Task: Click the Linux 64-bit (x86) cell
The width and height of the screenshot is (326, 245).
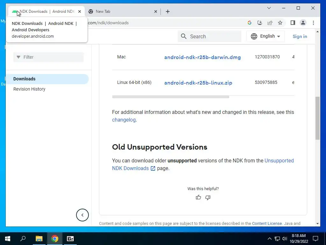Action: [x=134, y=82]
